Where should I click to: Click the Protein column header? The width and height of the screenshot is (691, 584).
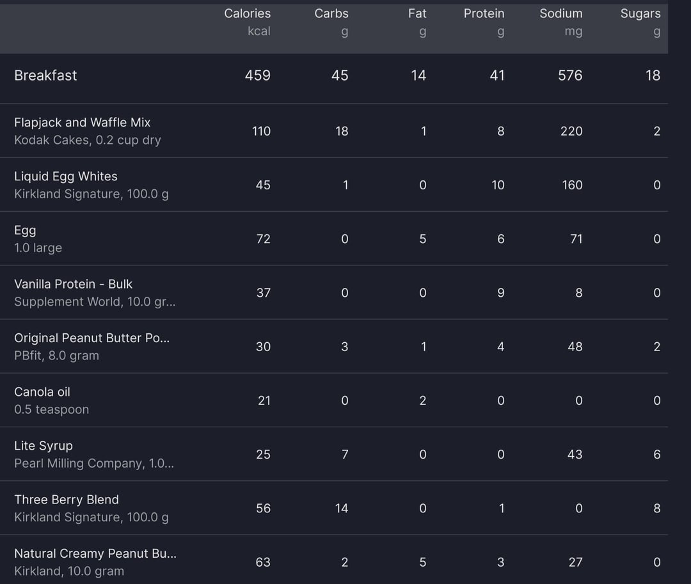[484, 22]
